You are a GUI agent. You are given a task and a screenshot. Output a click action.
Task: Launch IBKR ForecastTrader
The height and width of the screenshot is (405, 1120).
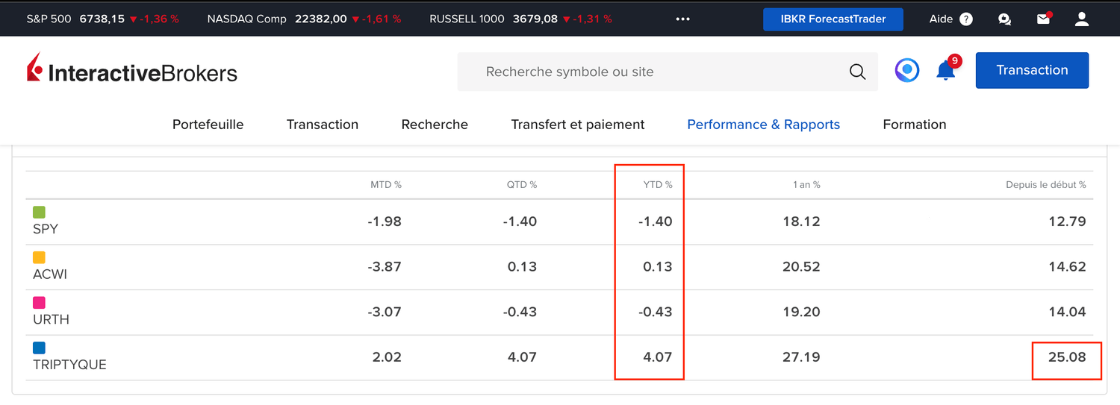tap(833, 19)
